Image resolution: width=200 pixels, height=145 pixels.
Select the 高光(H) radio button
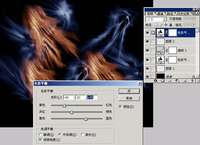82,134
